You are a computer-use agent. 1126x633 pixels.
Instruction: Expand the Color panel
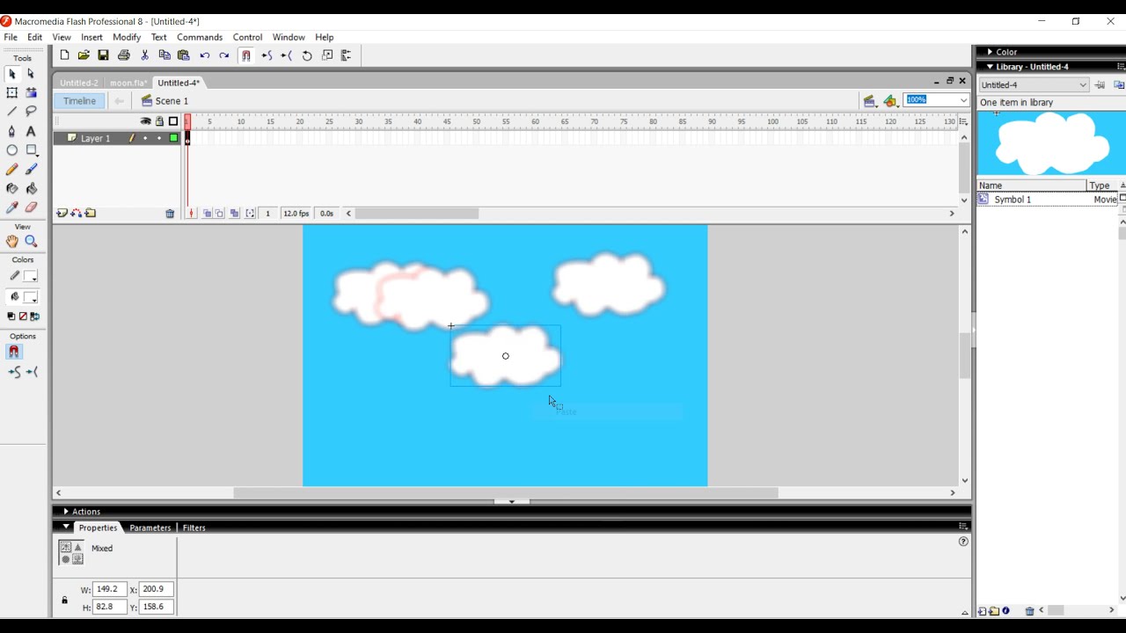point(990,52)
